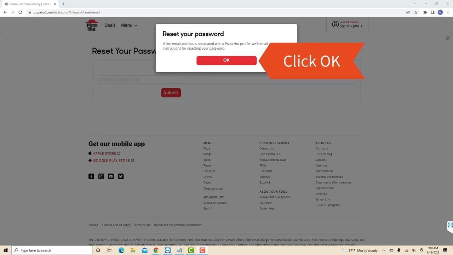
Task: Open Pizza Hut YouTube icon
Action: coord(111,176)
